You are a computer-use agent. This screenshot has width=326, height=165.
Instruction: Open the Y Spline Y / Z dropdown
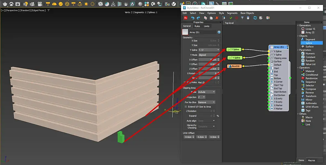(x=209, y=50)
